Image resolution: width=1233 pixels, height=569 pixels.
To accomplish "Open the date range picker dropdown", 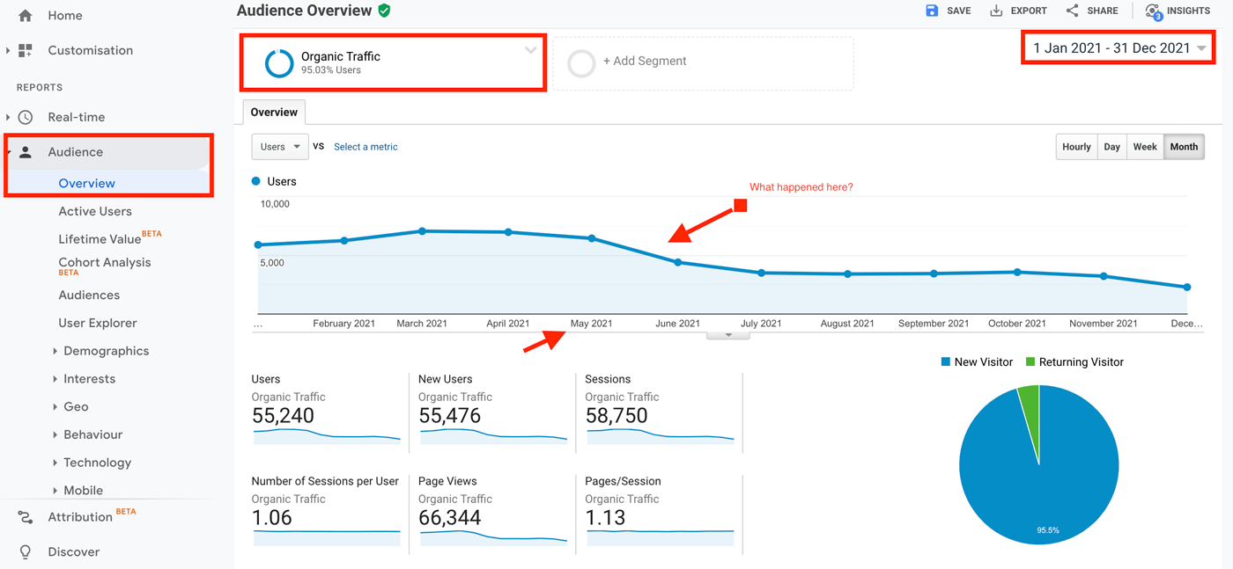I will (x=1119, y=48).
